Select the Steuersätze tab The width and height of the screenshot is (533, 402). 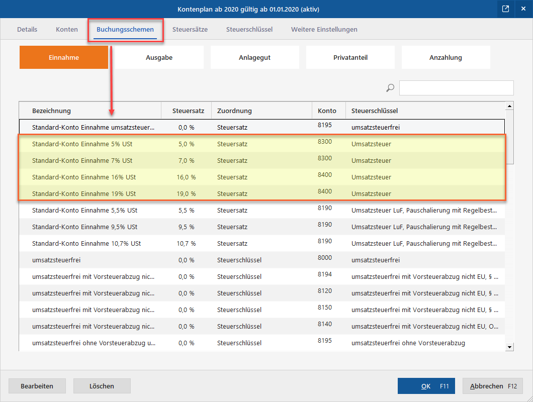(x=190, y=30)
